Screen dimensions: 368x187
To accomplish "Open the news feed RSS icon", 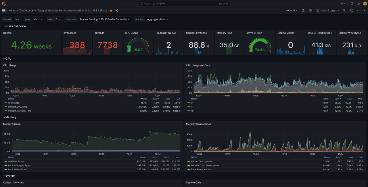I will coord(359,3).
